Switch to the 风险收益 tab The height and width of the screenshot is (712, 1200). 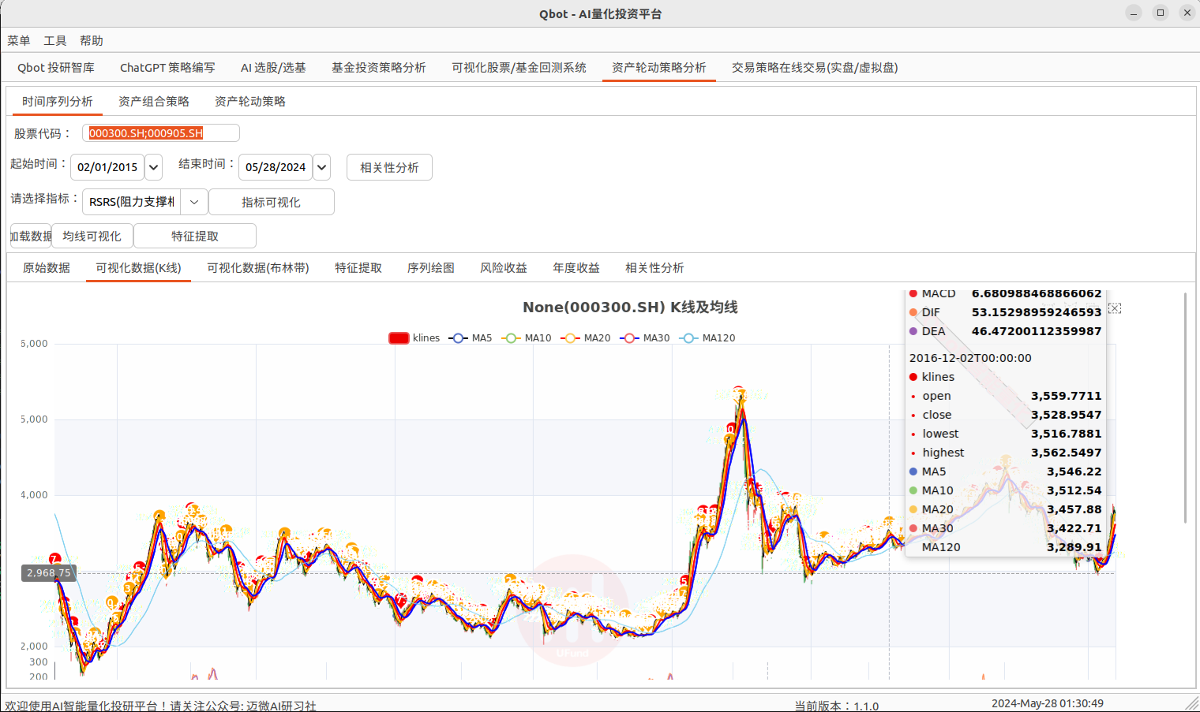503,267
